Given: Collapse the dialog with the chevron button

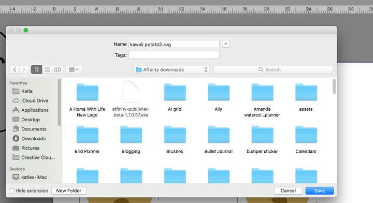Looking at the screenshot, I should (226, 44).
